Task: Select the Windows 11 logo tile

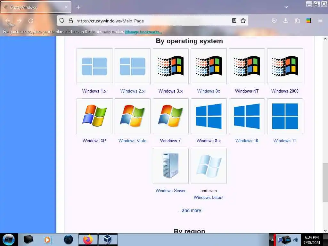Action: 285,116
